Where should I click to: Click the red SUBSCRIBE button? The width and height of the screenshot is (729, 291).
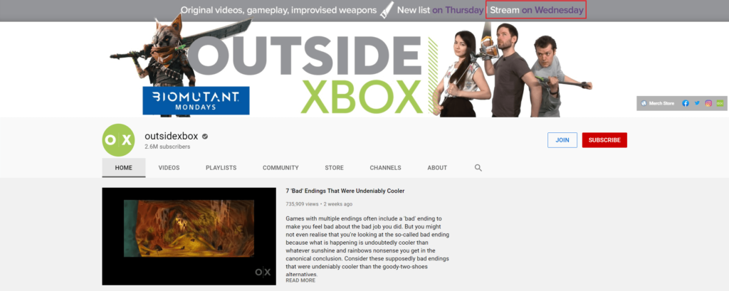pyautogui.click(x=604, y=140)
